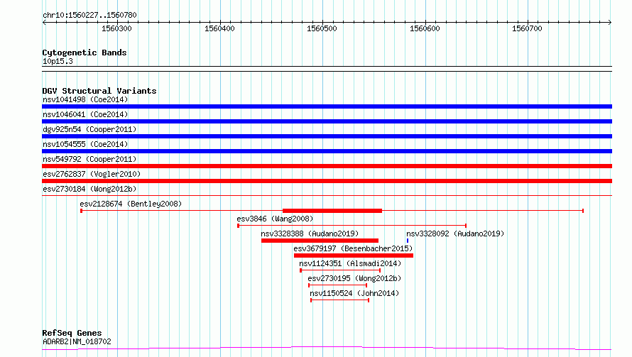The height and width of the screenshot is (357, 632).
Task: Click the small blue marker for nsv3328092
Action: [408, 241]
